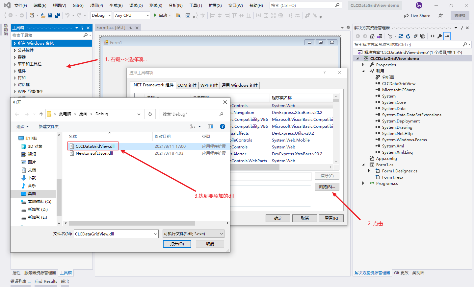Screen dimensions: 474x287
Task: Open the Find in Files toolbar icon
Action: (178, 15)
